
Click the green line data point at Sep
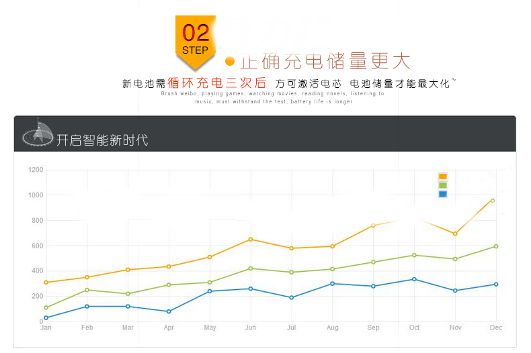(x=373, y=262)
